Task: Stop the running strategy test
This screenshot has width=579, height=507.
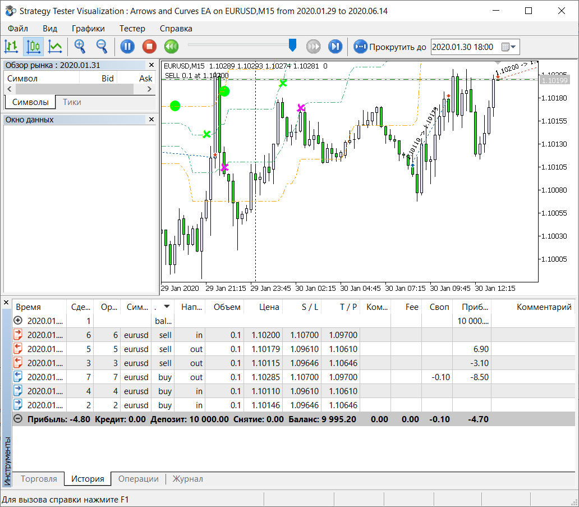Action: (149, 47)
